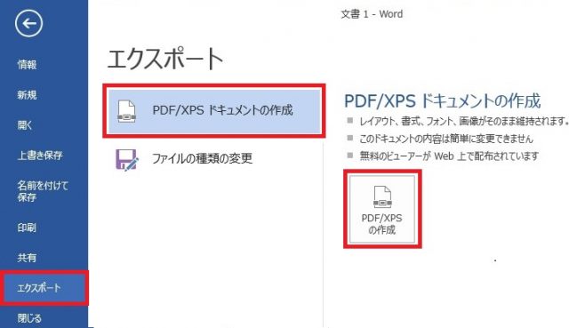The image size is (569, 328).
Task: Choose ファイルの種類の変更 option
Action: pyautogui.click(x=202, y=158)
